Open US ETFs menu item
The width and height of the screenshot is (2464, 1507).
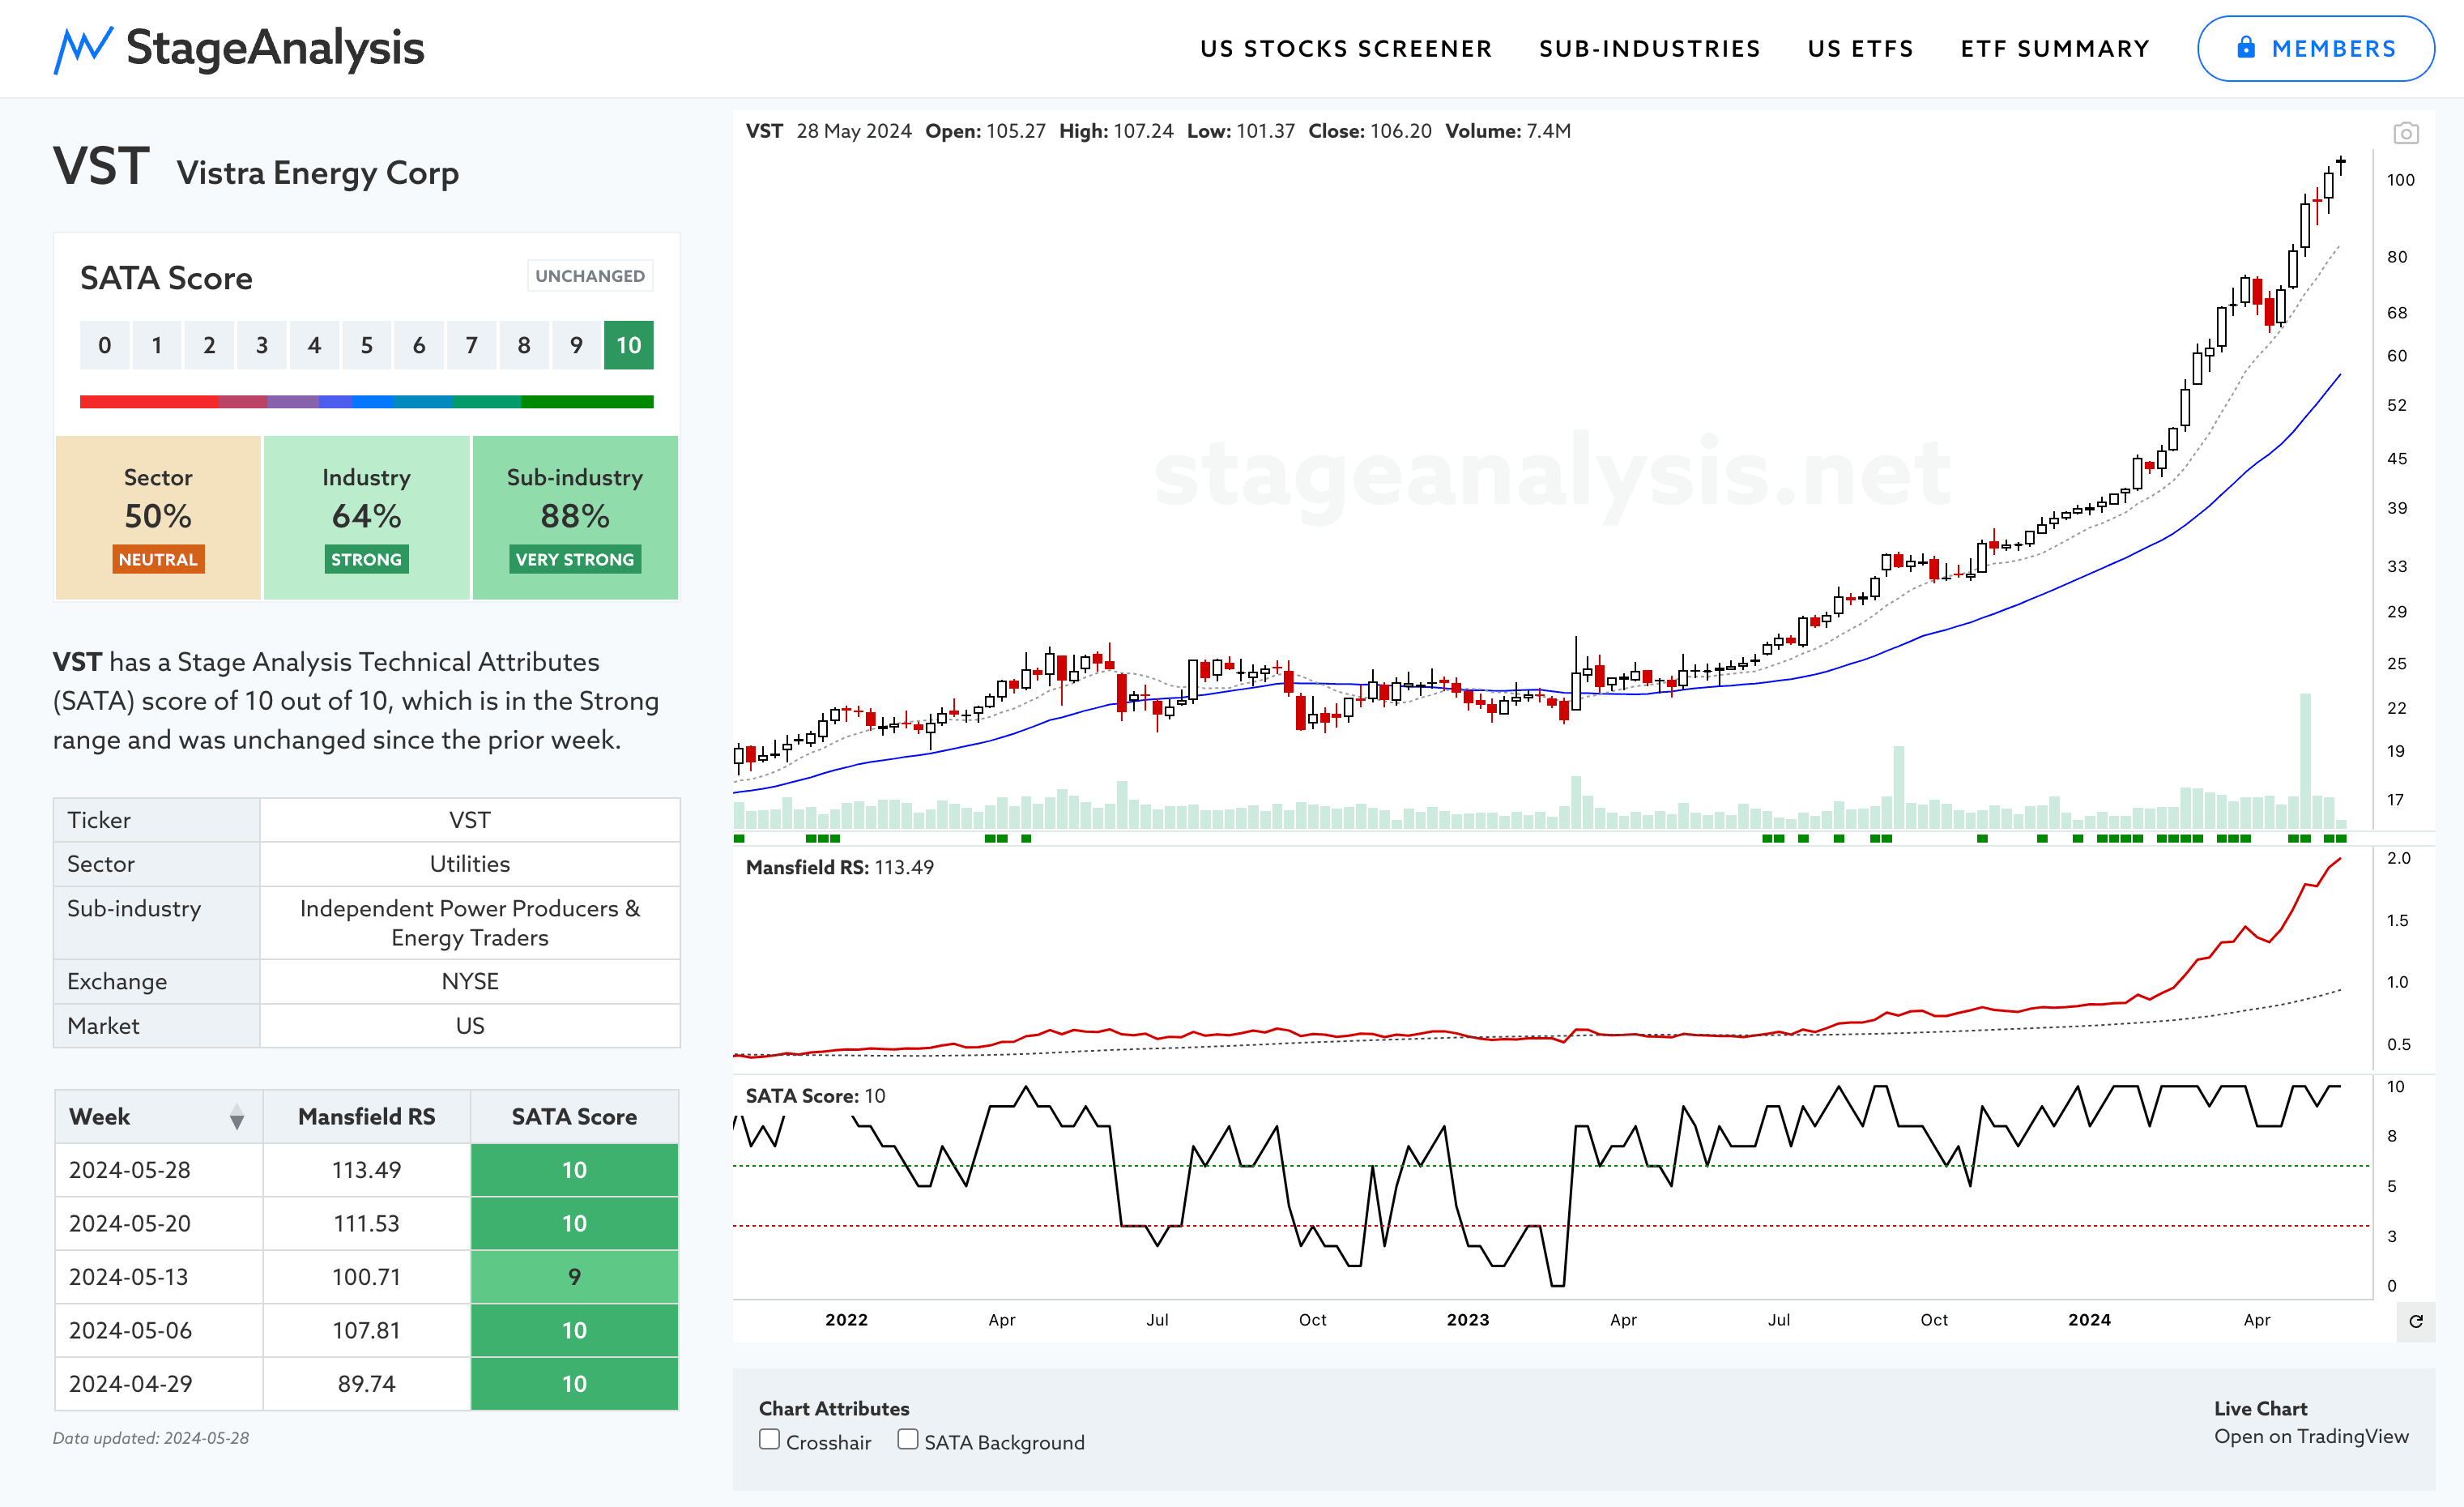[x=1861, y=49]
